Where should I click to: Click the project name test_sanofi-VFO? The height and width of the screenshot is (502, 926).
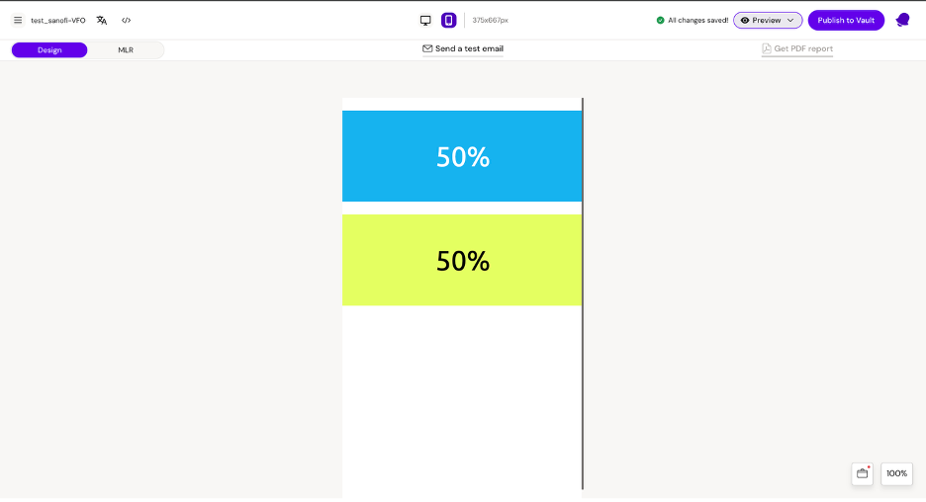pyautogui.click(x=58, y=20)
